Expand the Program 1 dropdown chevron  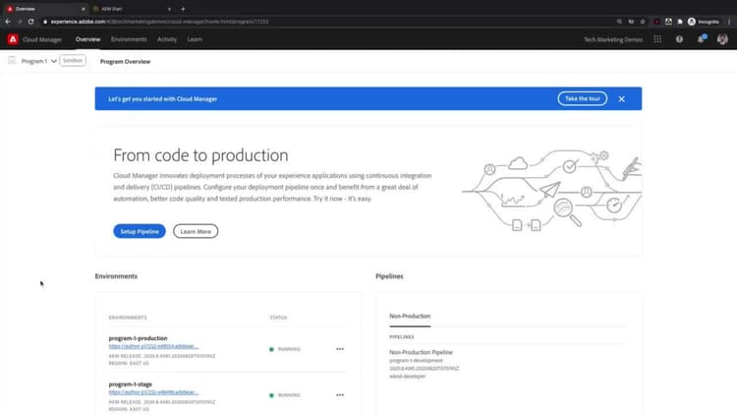[x=54, y=61]
